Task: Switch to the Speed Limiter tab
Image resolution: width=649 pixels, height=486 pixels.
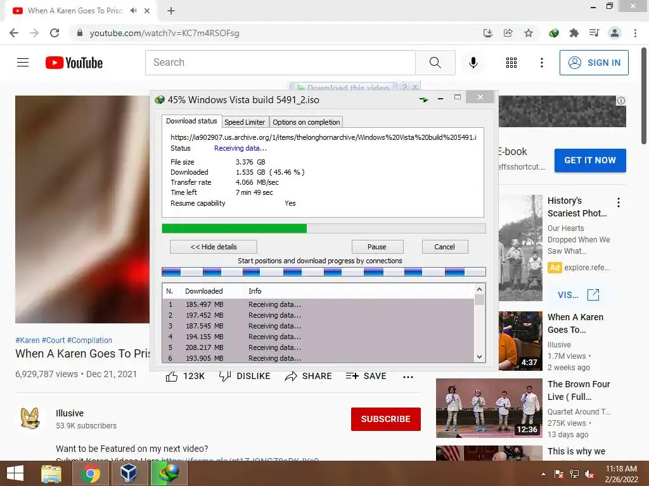Action: pyautogui.click(x=245, y=122)
